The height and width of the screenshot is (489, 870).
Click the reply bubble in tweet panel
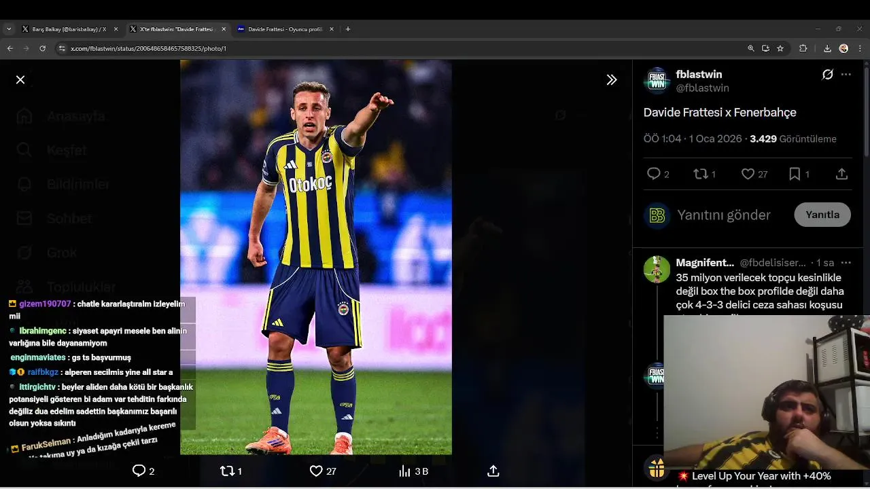(x=653, y=174)
